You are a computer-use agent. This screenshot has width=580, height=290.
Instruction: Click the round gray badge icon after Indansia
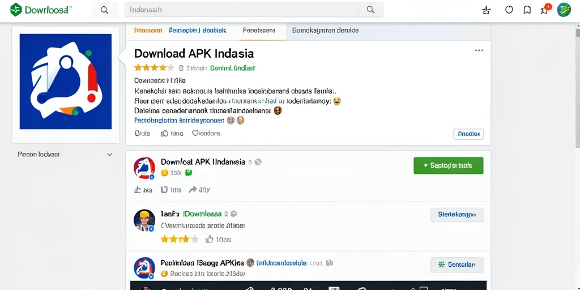258,161
